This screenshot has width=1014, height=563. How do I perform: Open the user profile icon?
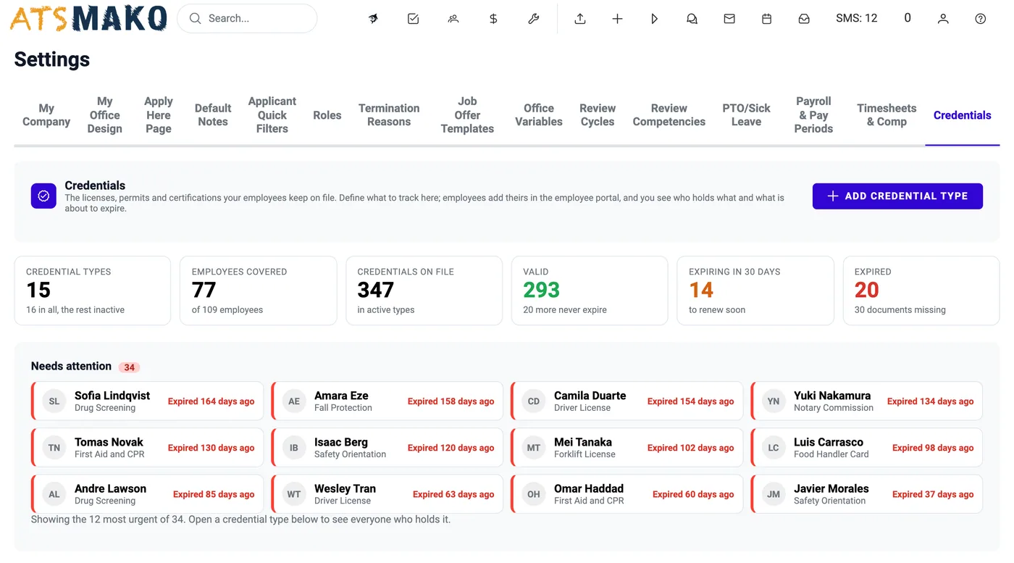[x=943, y=19]
